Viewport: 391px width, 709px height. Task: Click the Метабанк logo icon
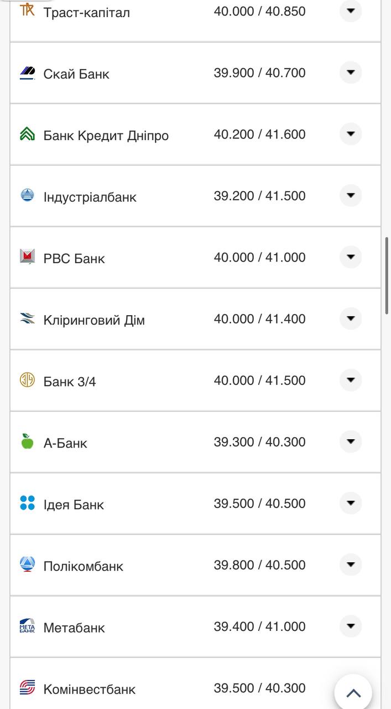(x=27, y=626)
